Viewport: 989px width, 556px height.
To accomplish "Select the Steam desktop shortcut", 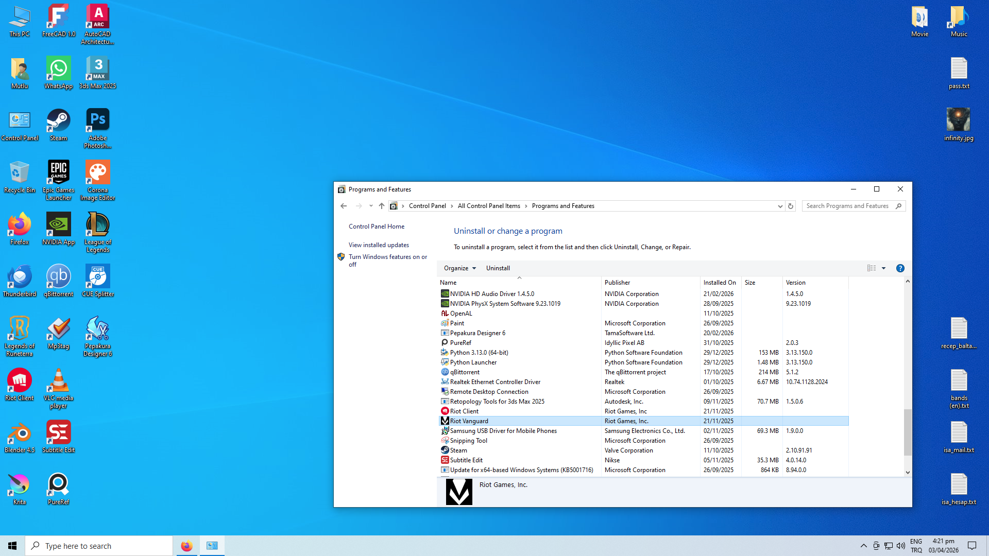I will pos(58,125).
